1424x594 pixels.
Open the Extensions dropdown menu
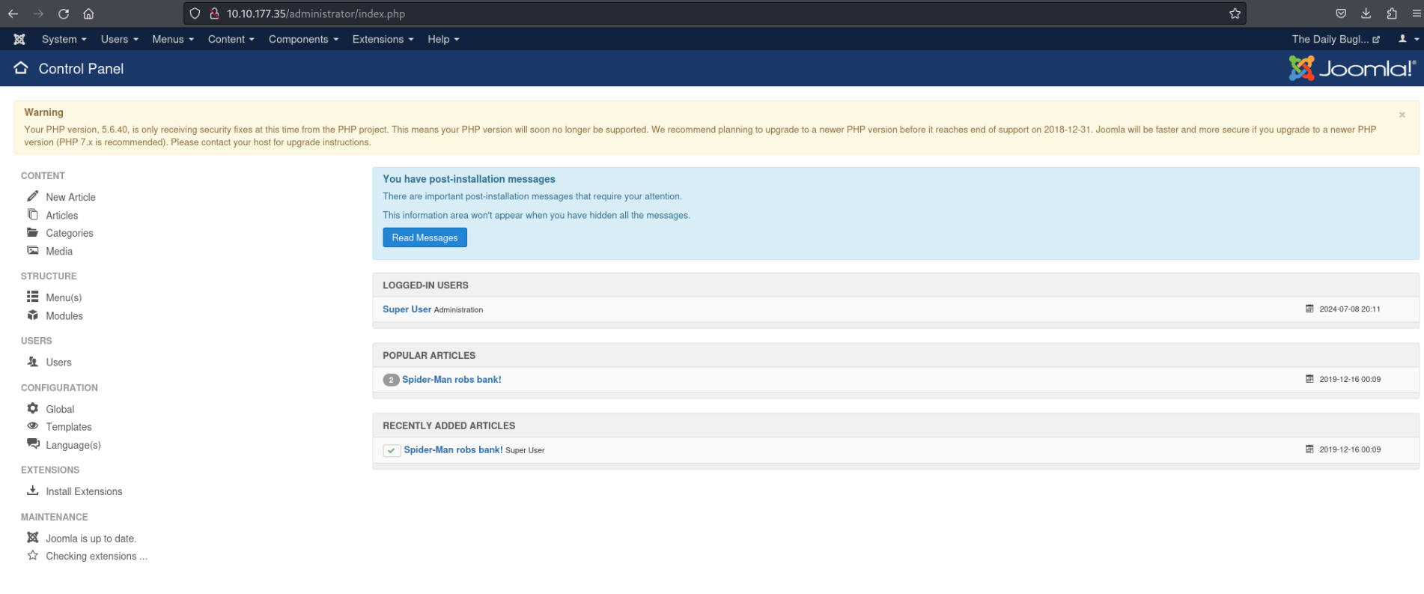383,39
